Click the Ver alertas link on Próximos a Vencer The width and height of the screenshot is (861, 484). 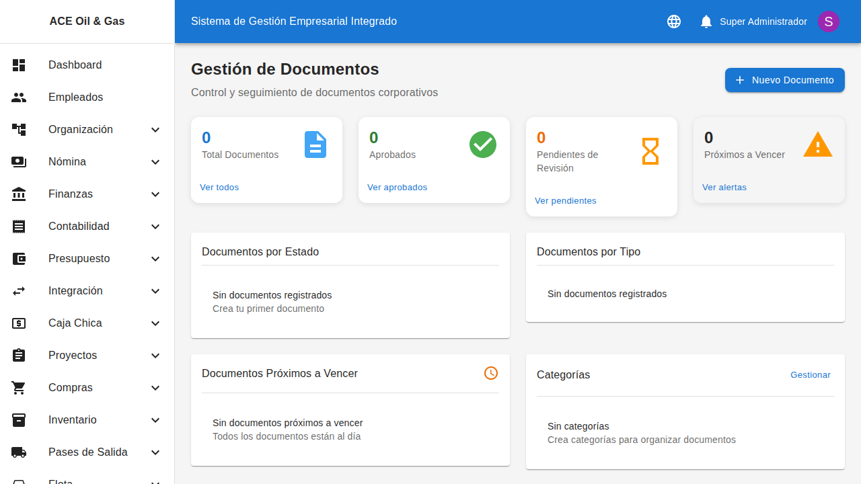(x=724, y=187)
